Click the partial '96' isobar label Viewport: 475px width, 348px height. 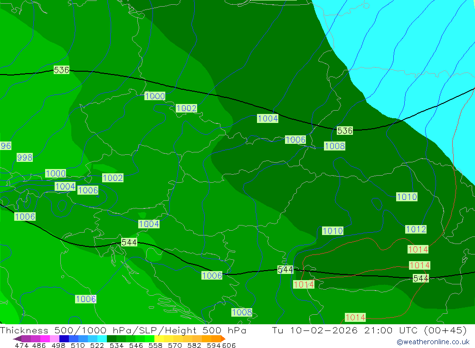(x=5, y=146)
